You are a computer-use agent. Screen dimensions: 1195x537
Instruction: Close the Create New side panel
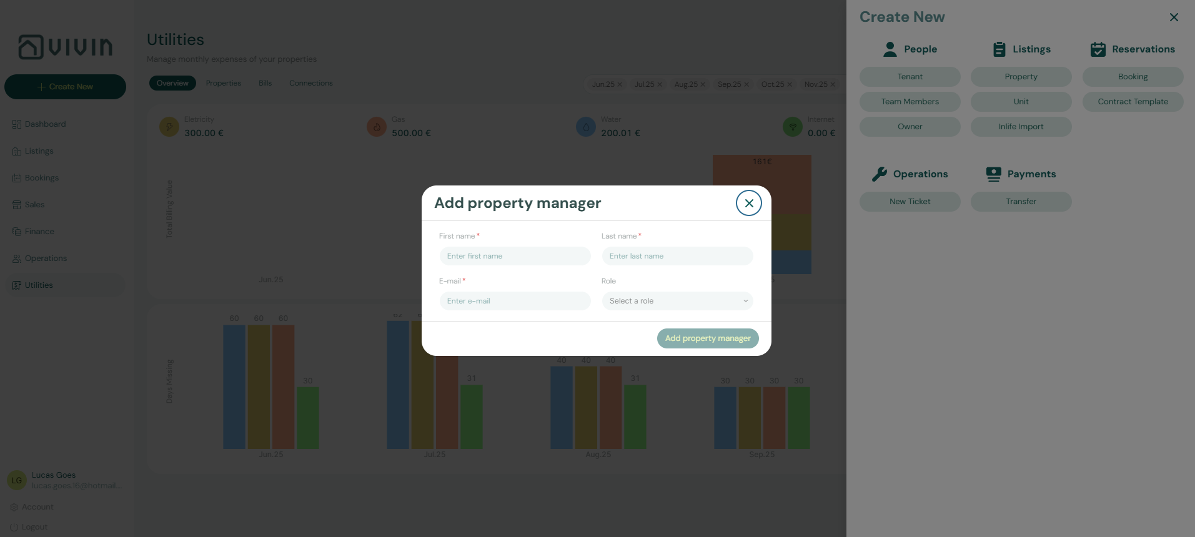point(1174,17)
